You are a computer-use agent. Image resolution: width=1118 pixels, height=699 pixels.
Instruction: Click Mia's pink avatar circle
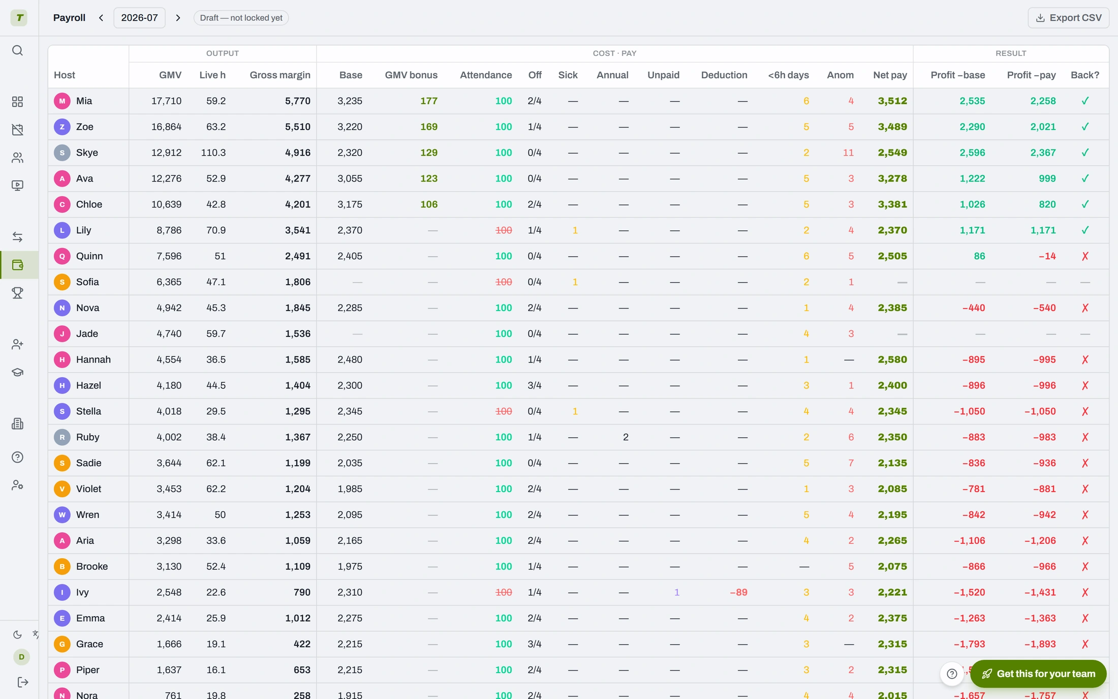pos(62,101)
